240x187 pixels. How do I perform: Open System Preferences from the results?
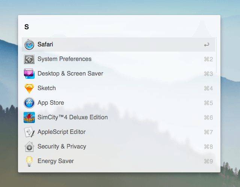(x=64, y=59)
